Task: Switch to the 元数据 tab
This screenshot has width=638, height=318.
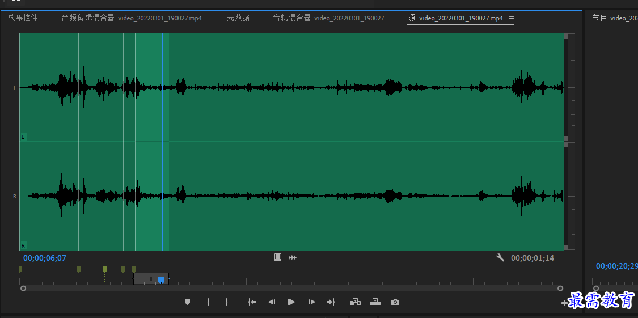Action: tap(238, 18)
